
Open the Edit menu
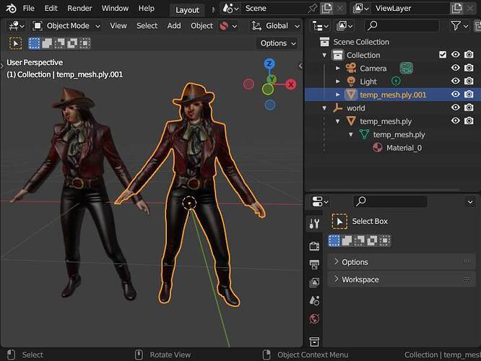tap(51, 8)
